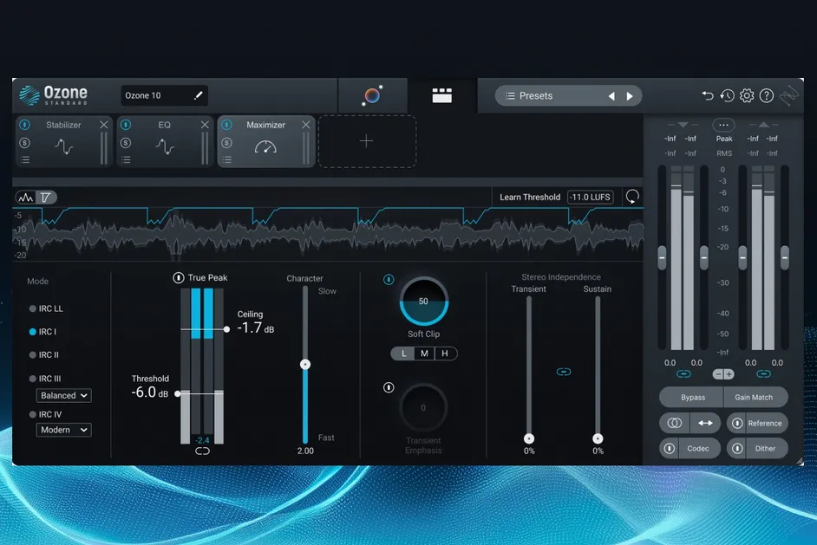Click the Character slider handle
Image resolution: width=817 pixels, height=545 pixels.
305,365
